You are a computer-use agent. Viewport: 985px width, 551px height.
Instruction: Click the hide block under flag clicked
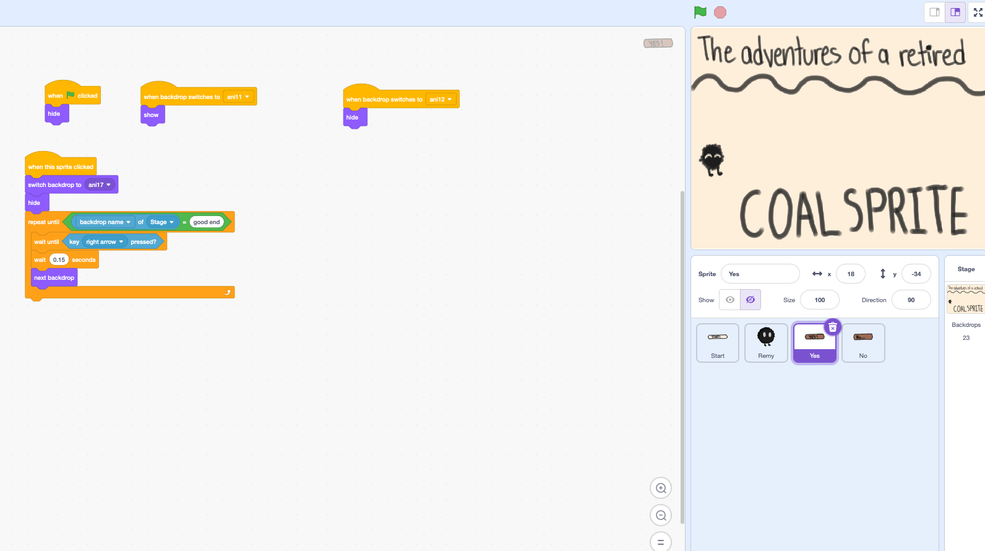click(56, 113)
